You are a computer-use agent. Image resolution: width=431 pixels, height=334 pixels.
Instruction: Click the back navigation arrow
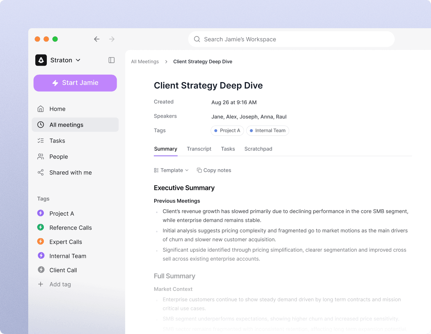pyautogui.click(x=97, y=39)
